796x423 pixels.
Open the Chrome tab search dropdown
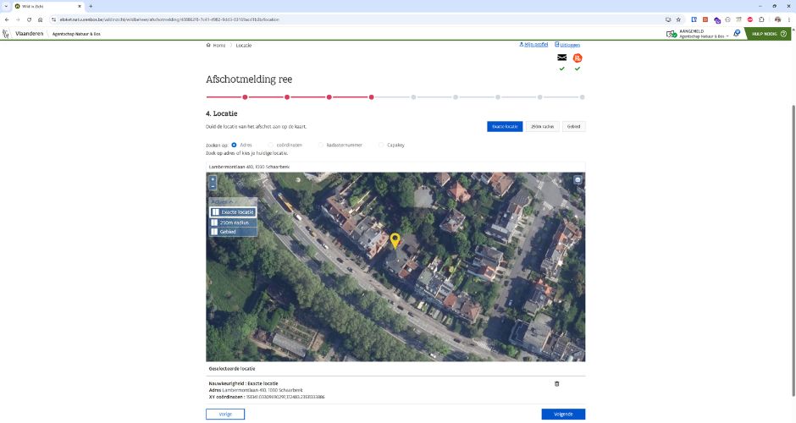coord(7,6)
